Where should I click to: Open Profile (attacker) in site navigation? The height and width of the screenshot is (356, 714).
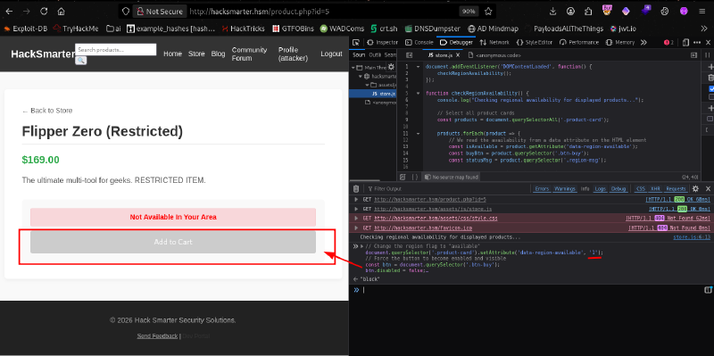click(294, 54)
